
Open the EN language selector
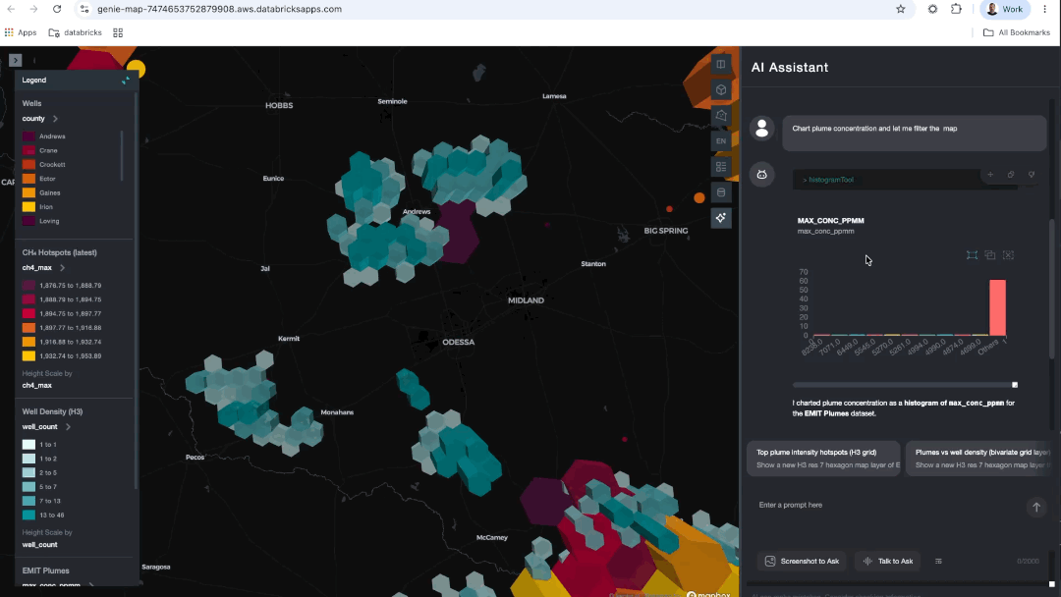click(721, 141)
